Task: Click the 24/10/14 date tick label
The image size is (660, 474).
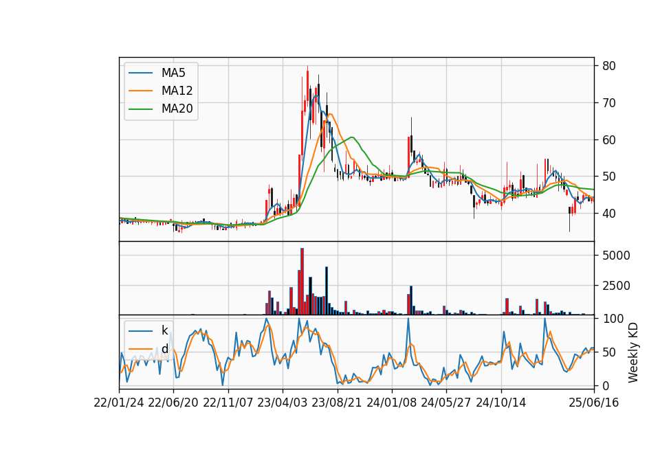Action: (501, 403)
